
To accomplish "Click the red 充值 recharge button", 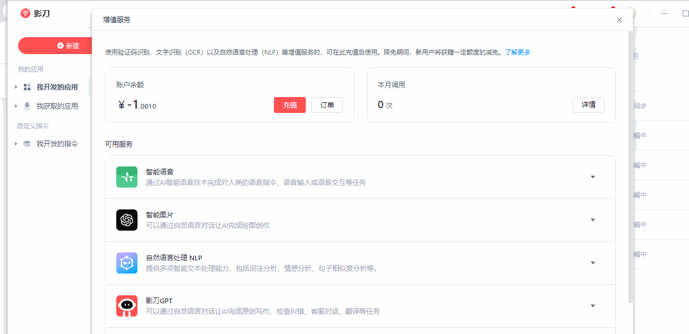I will coord(290,105).
